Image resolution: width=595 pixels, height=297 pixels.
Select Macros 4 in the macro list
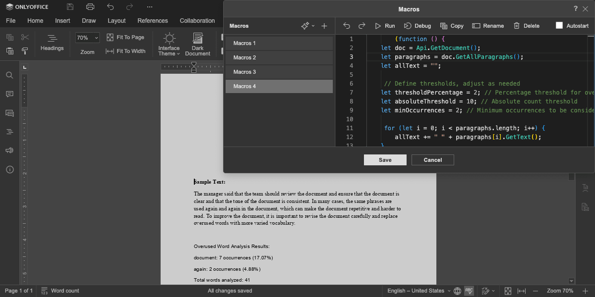click(x=279, y=87)
